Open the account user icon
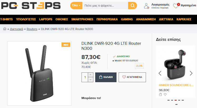The width and height of the screenshot is (197, 108). (146, 6)
